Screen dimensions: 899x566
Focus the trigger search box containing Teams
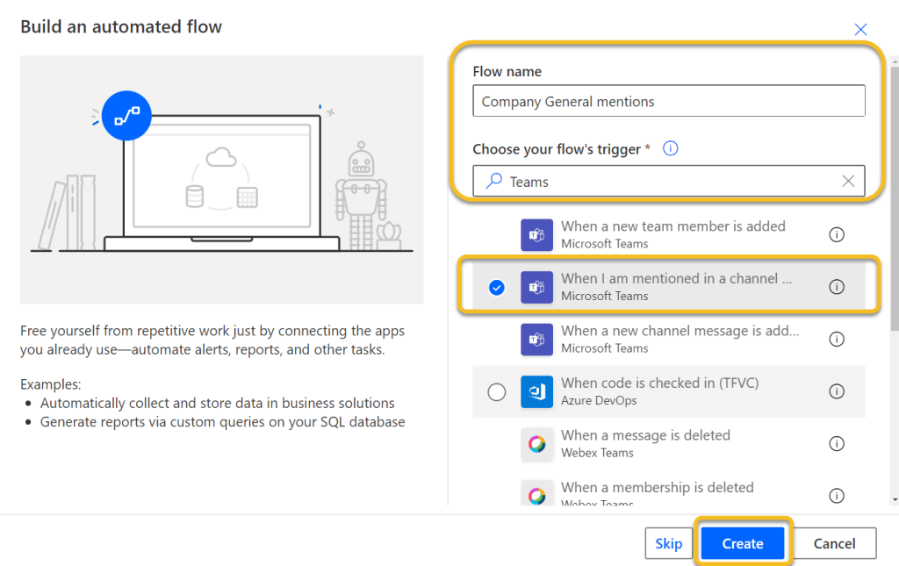tap(667, 182)
